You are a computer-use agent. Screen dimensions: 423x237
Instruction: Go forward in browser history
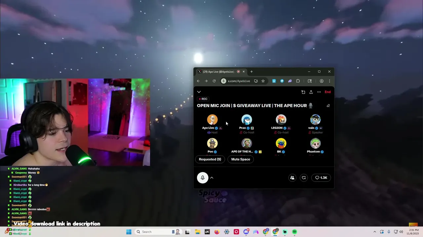coord(206,81)
